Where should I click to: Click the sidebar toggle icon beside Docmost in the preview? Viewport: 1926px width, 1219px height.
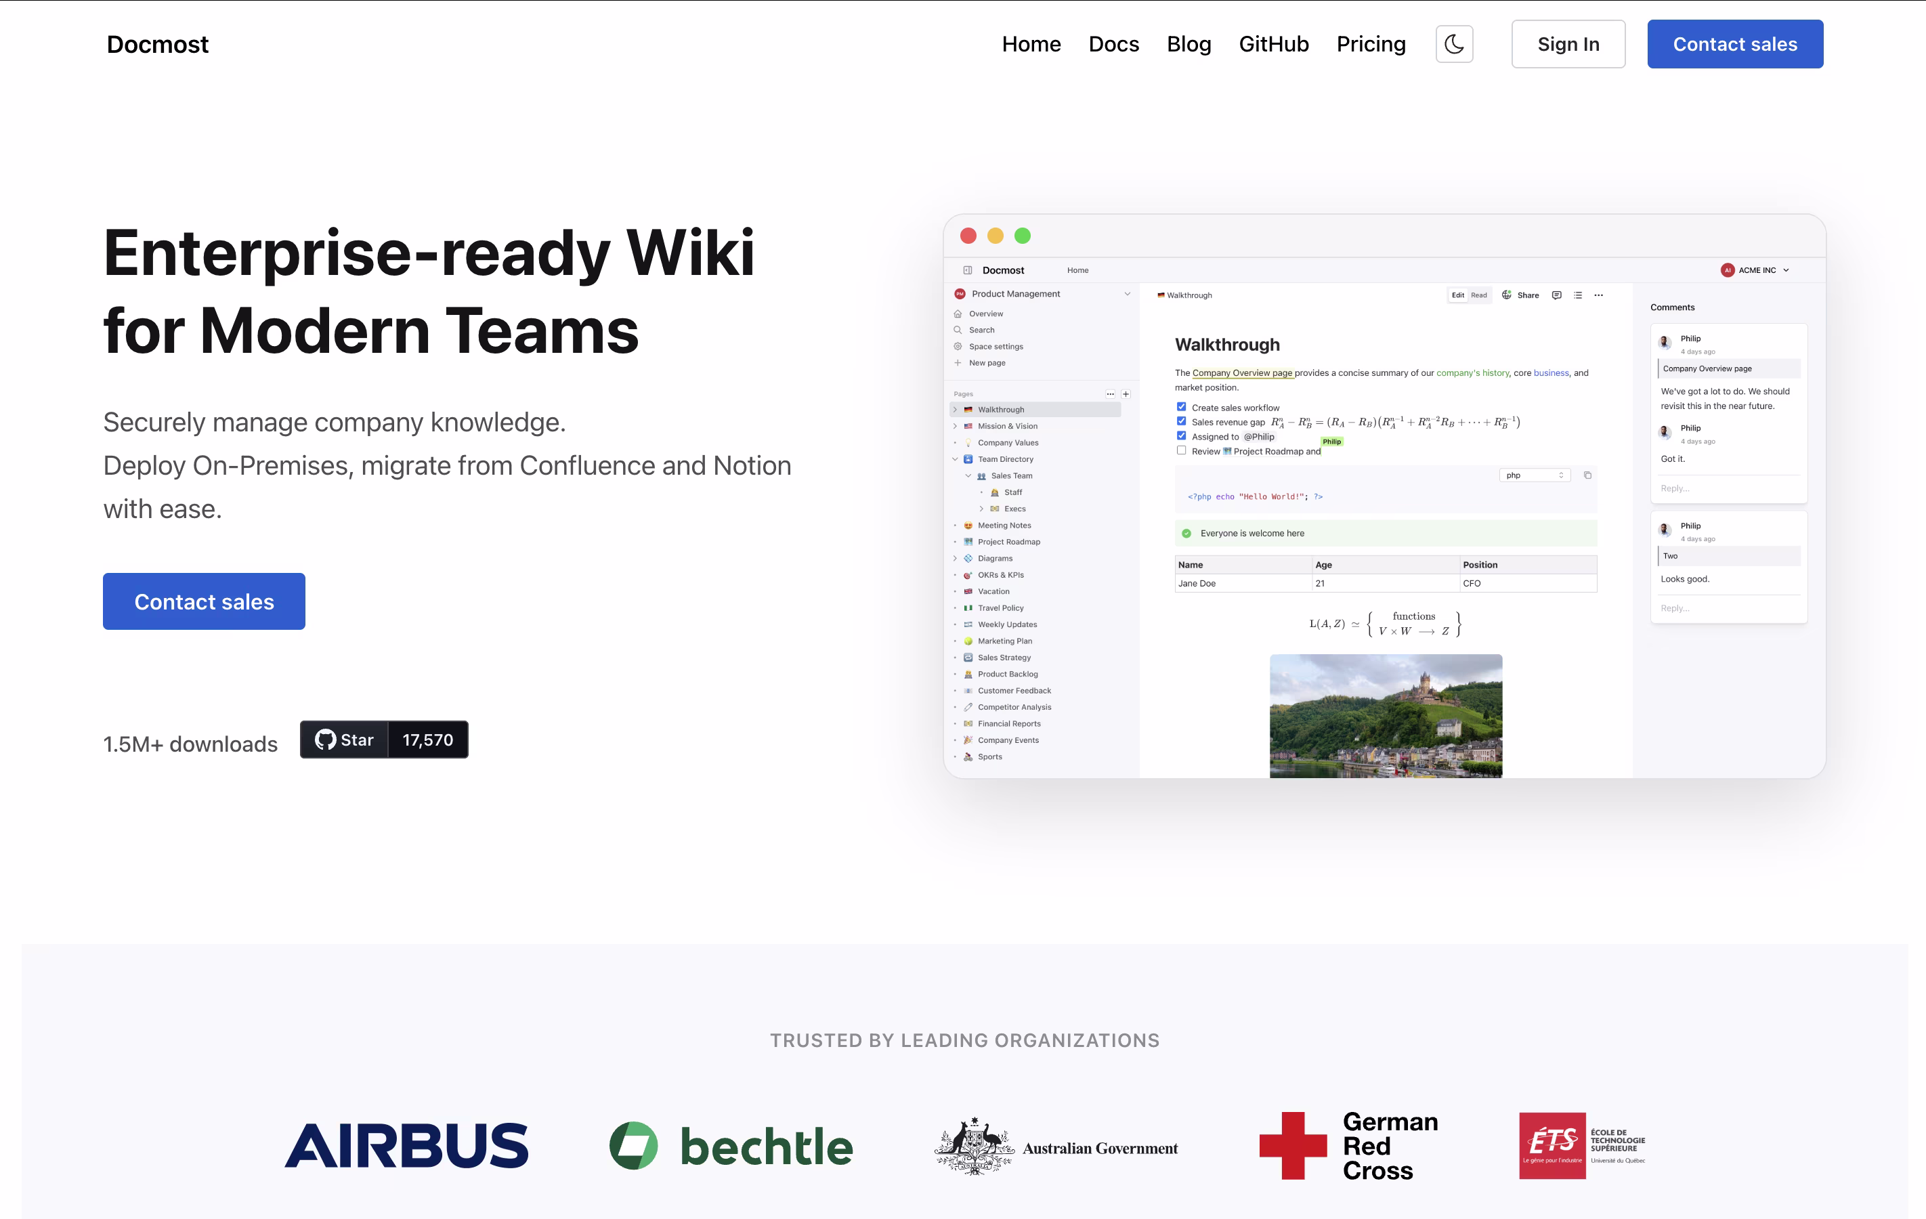(967, 270)
